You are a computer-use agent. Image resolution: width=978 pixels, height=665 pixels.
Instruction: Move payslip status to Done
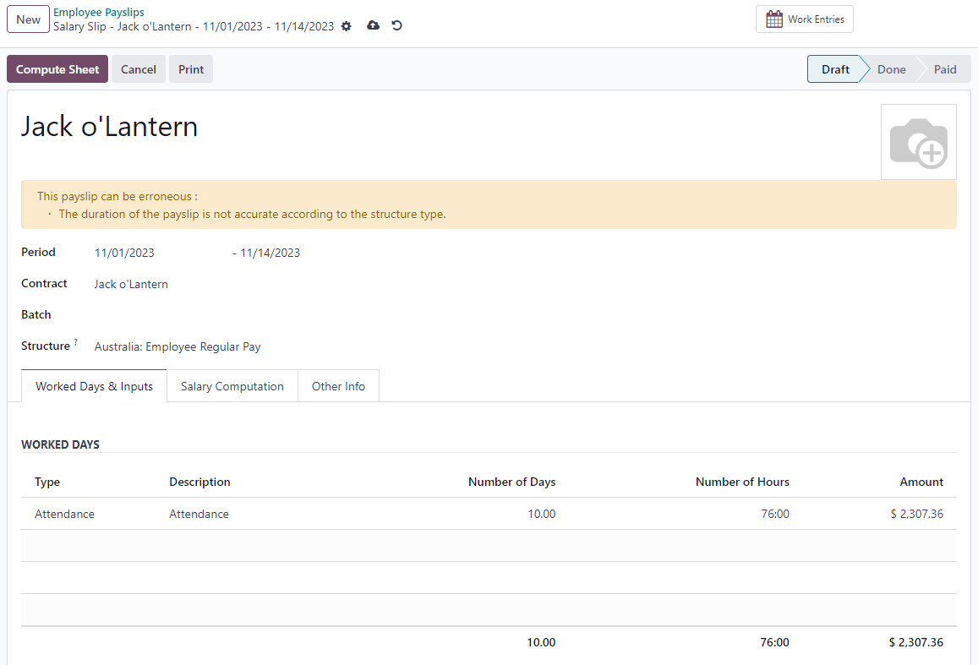891,68
